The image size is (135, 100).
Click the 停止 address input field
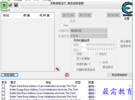click(98, 49)
